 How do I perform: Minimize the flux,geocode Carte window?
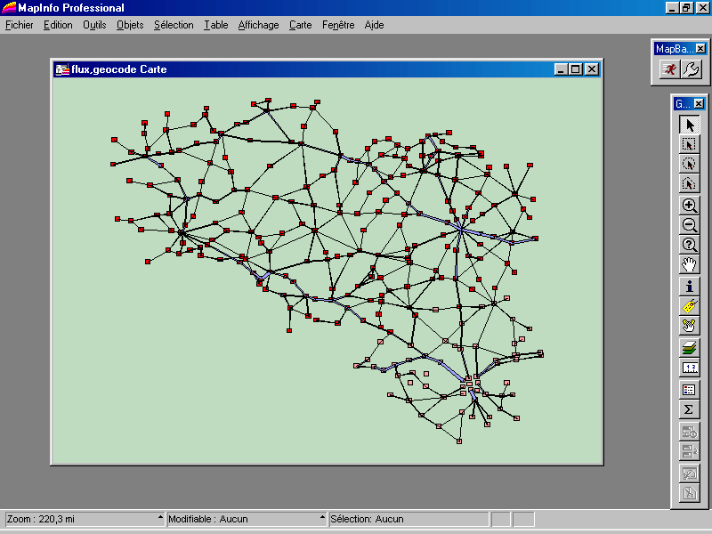point(562,69)
